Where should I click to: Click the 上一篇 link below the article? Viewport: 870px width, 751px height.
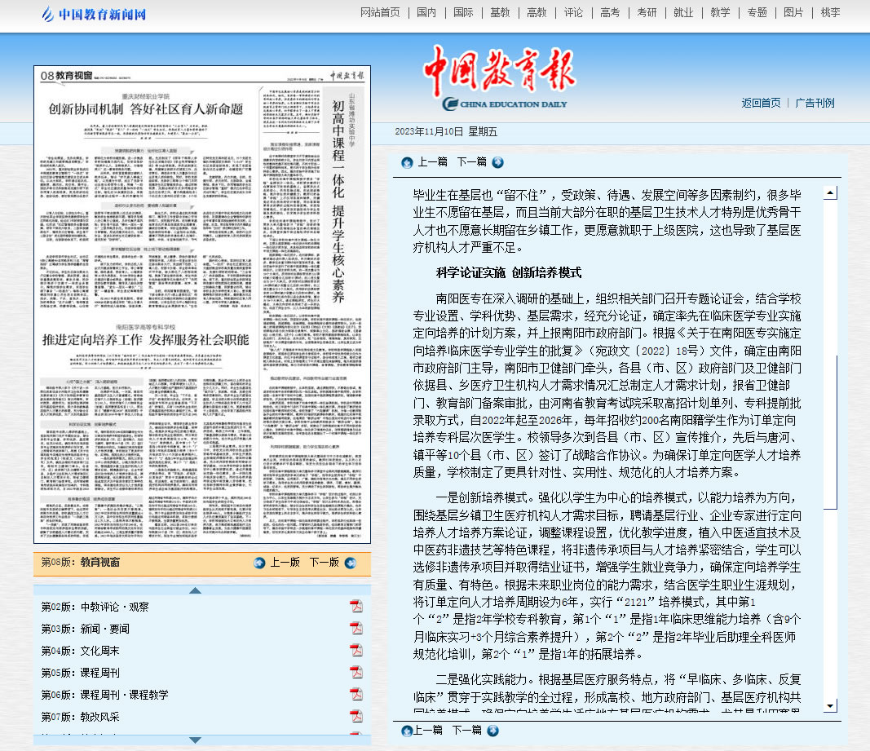point(427,730)
